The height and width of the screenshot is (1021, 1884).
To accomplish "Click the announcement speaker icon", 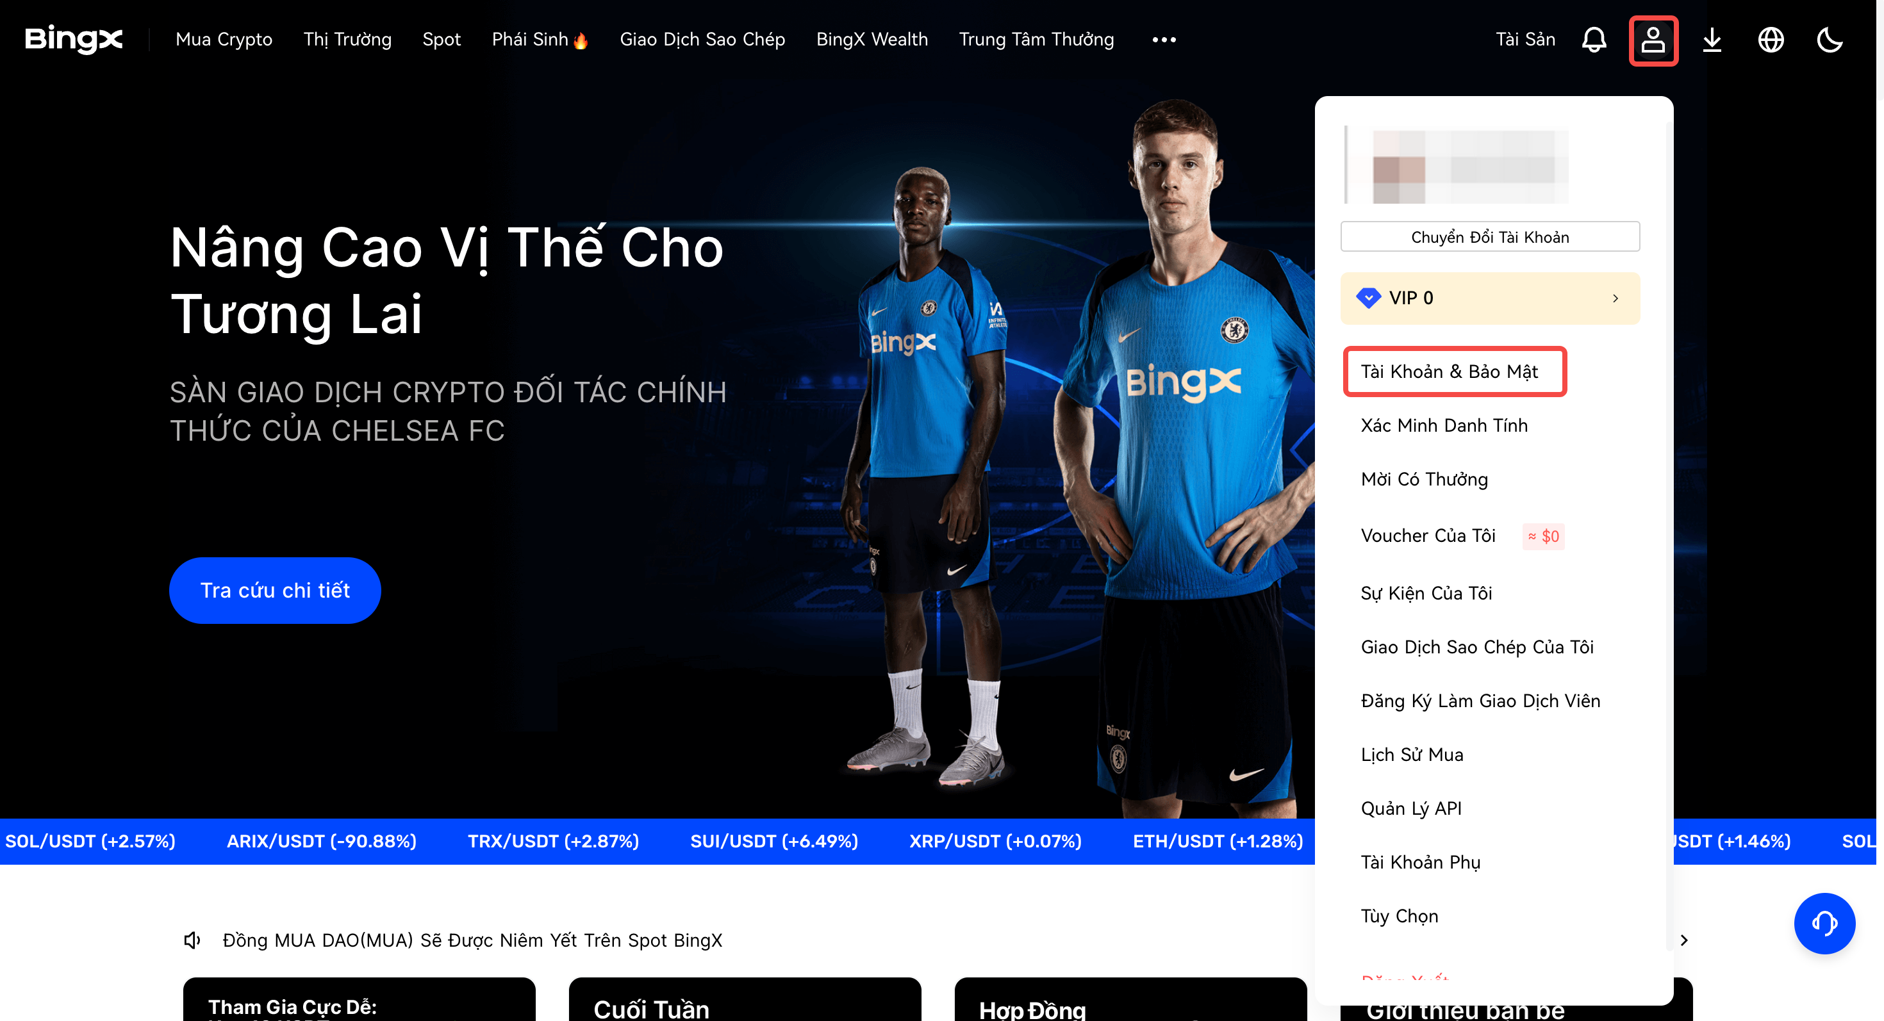I will click(192, 940).
